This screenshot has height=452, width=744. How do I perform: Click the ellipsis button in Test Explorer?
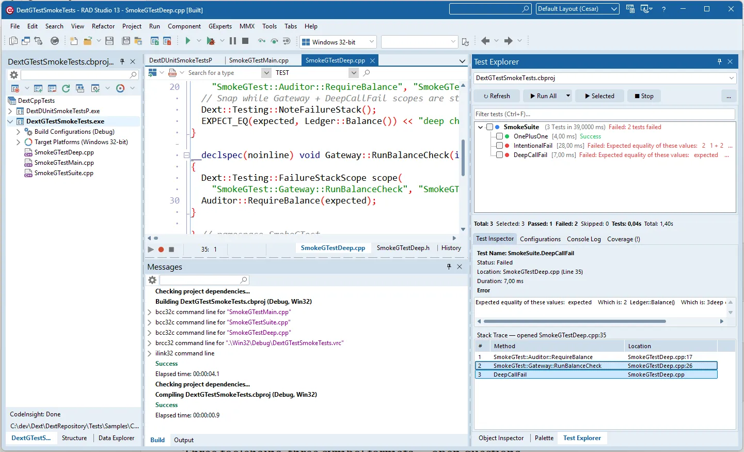729,96
